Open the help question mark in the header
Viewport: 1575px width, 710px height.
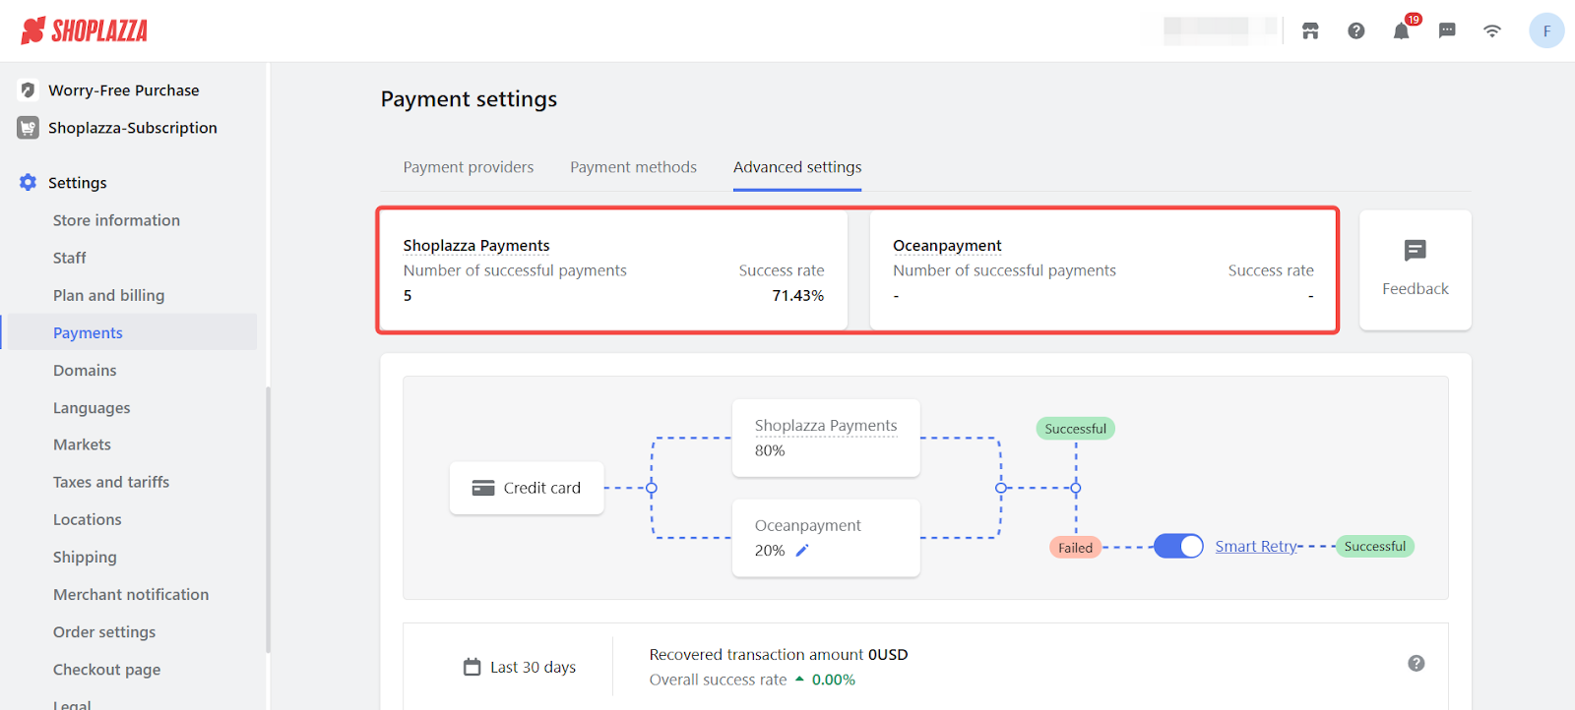[1356, 30]
